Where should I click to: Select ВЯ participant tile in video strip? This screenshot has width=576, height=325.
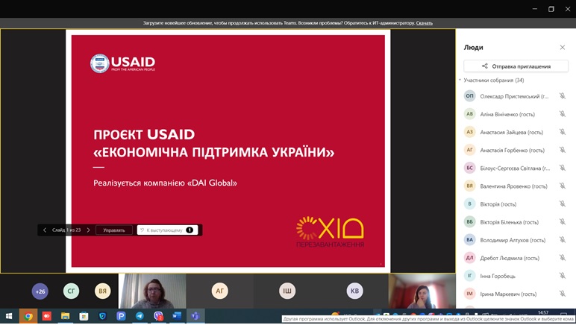102,291
